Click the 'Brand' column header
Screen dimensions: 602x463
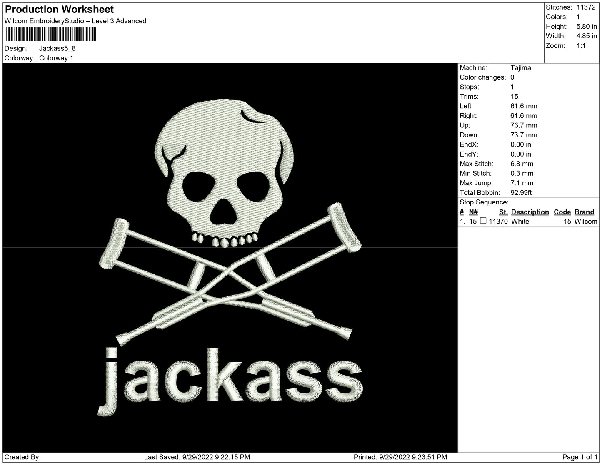coord(585,212)
